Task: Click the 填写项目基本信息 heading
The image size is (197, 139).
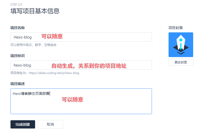Action: coord(35,11)
